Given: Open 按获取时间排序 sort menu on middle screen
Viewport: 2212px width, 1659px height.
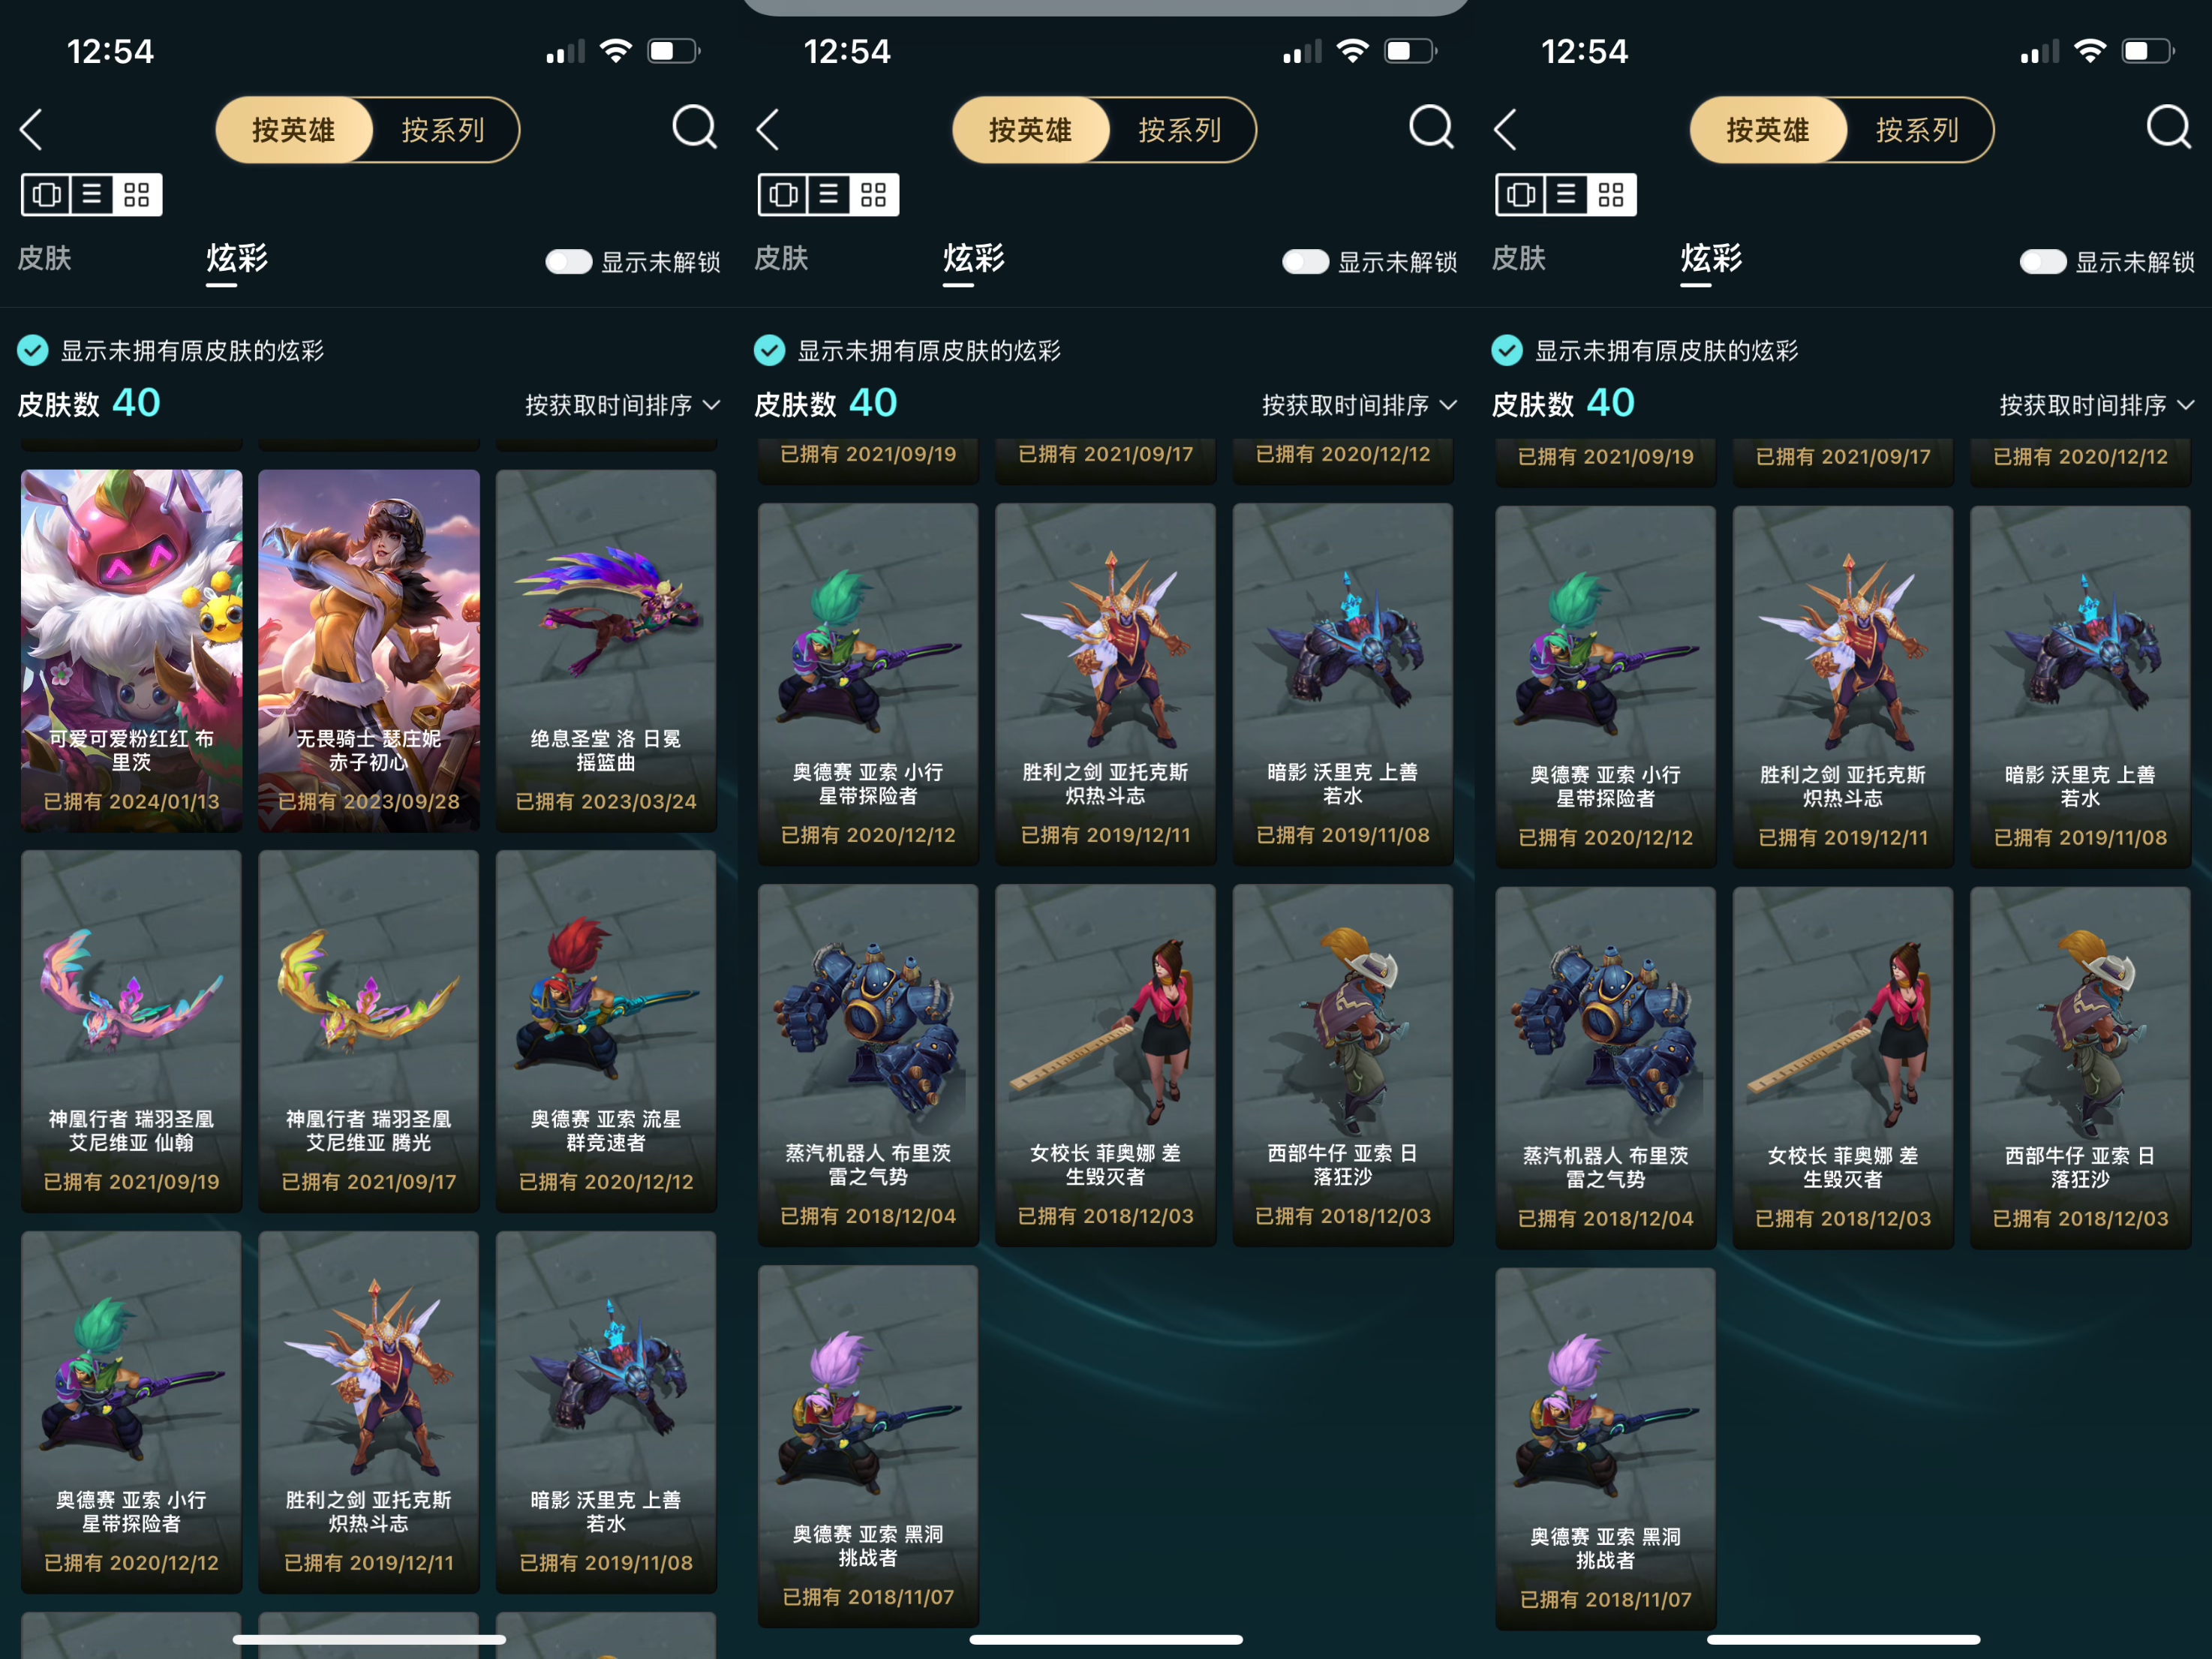Looking at the screenshot, I should click(1359, 405).
